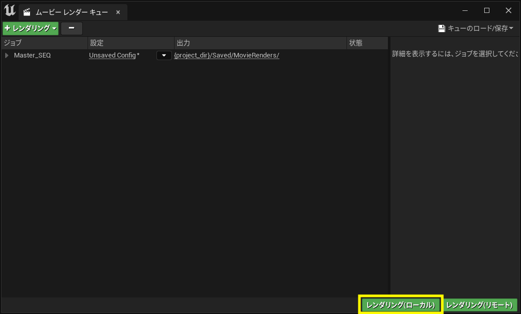Open the config preset dropdown next to Unsaved Config
Screen dimensions: 521x314
click(164, 55)
